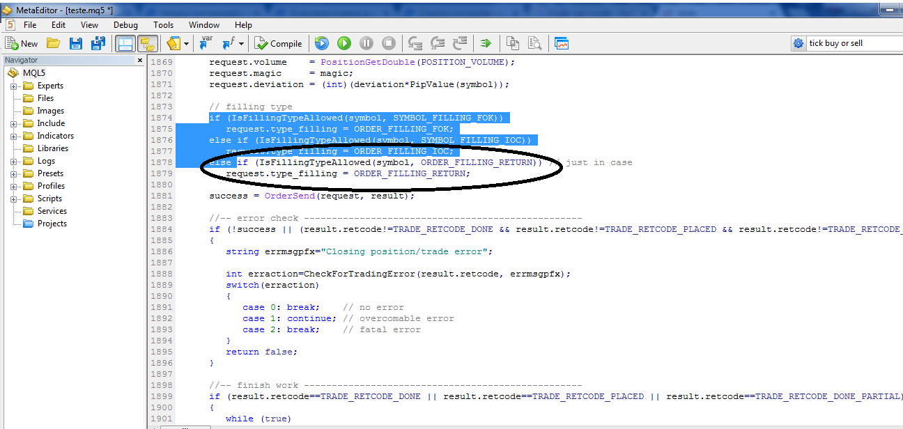Expand the Presets folder
The width and height of the screenshot is (903, 429).
[14, 174]
